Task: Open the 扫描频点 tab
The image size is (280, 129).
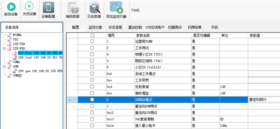Action: click(x=175, y=27)
